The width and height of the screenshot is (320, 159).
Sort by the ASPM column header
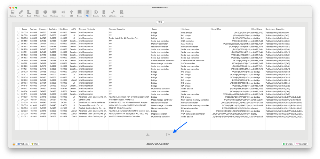pyautogui.click(x=74, y=29)
